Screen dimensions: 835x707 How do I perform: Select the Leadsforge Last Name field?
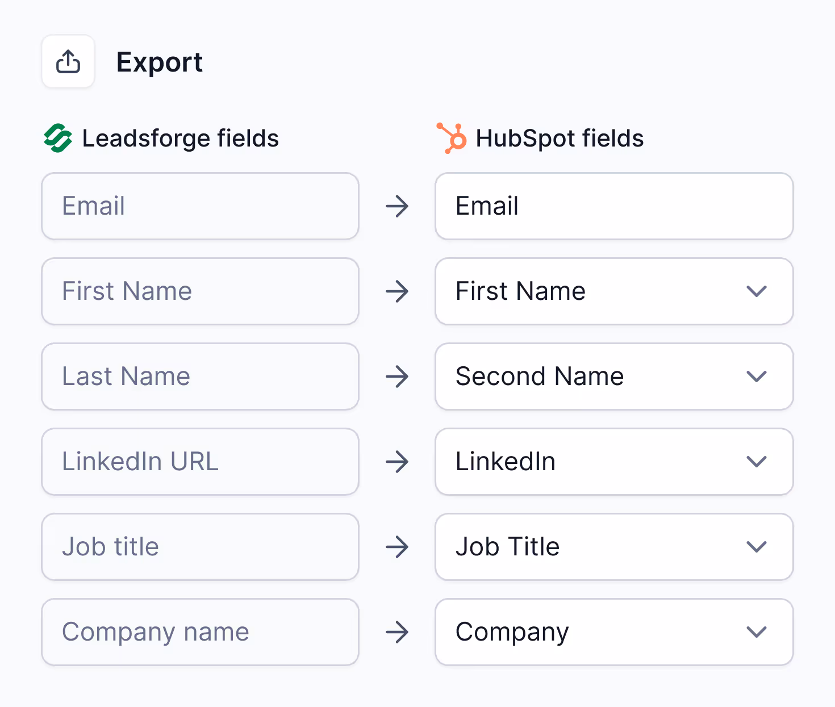point(201,376)
